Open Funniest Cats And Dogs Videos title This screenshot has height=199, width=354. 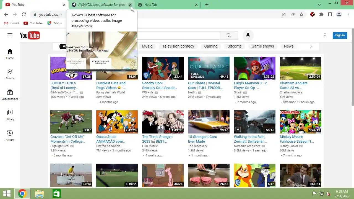tap(111, 85)
